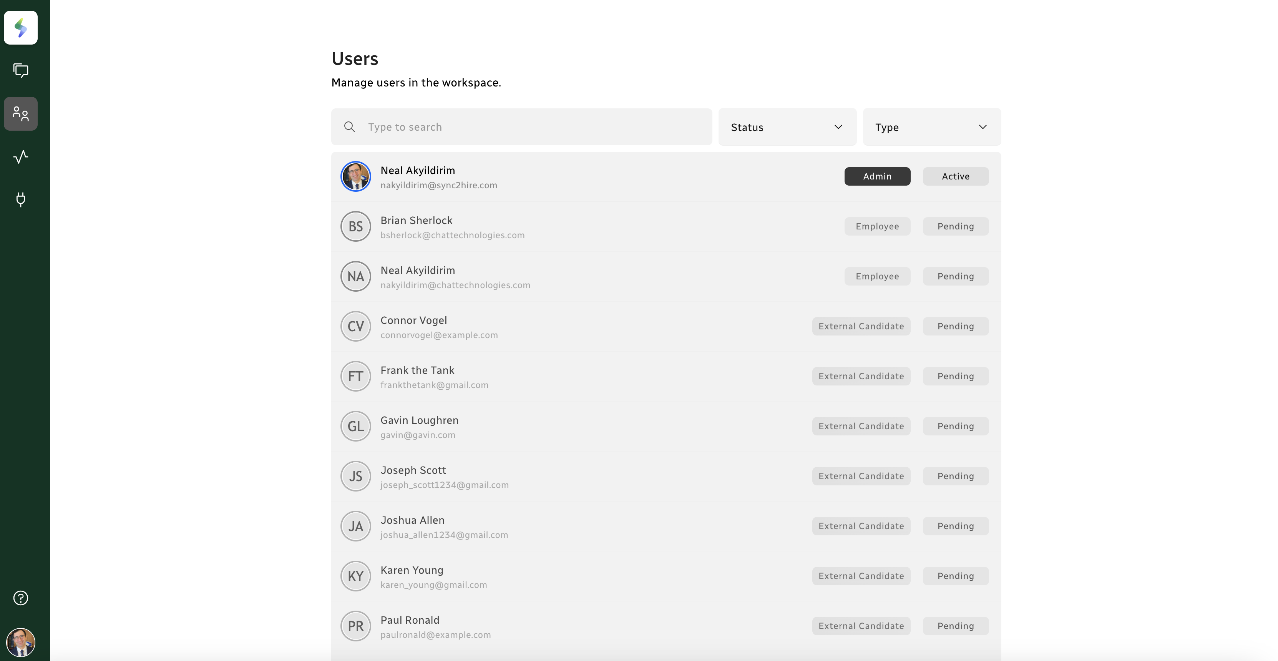This screenshot has width=1278, height=661.
Task: Click Joseph Scott's Pending badge
Action: pyautogui.click(x=956, y=476)
